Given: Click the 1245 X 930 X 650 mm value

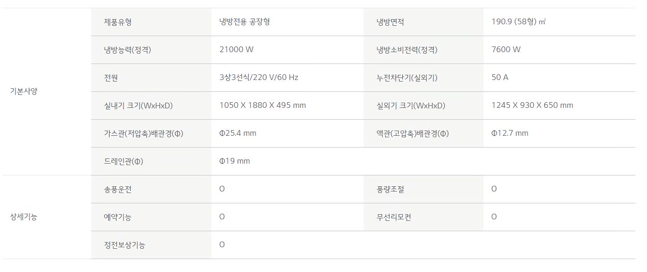Looking at the screenshot, I should tap(532, 105).
